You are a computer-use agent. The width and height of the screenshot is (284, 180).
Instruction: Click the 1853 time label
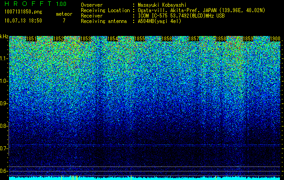[x=85, y=39]
